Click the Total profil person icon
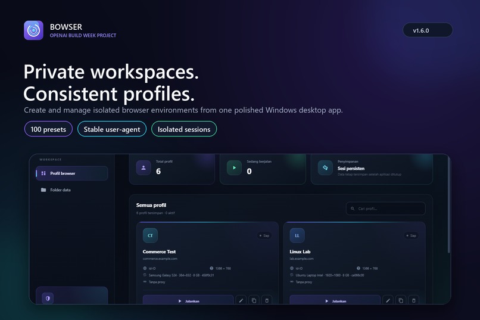Image resolution: width=480 pixels, height=320 pixels. (144, 167)
